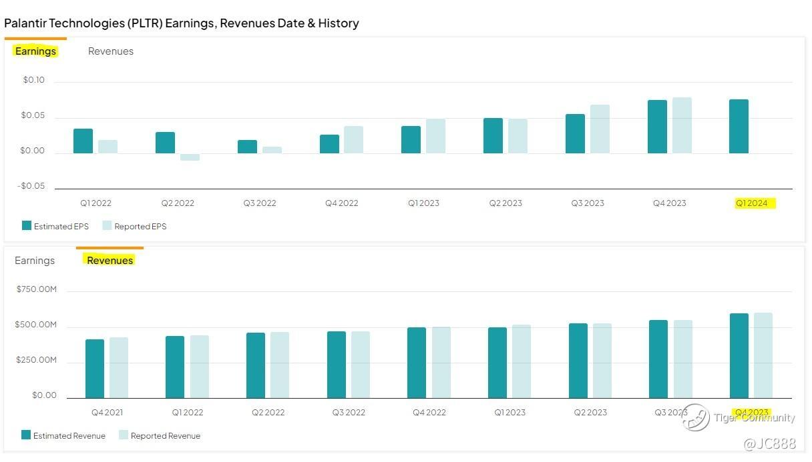Click the Palantir Technologies (PLTR) page heading

181,23
